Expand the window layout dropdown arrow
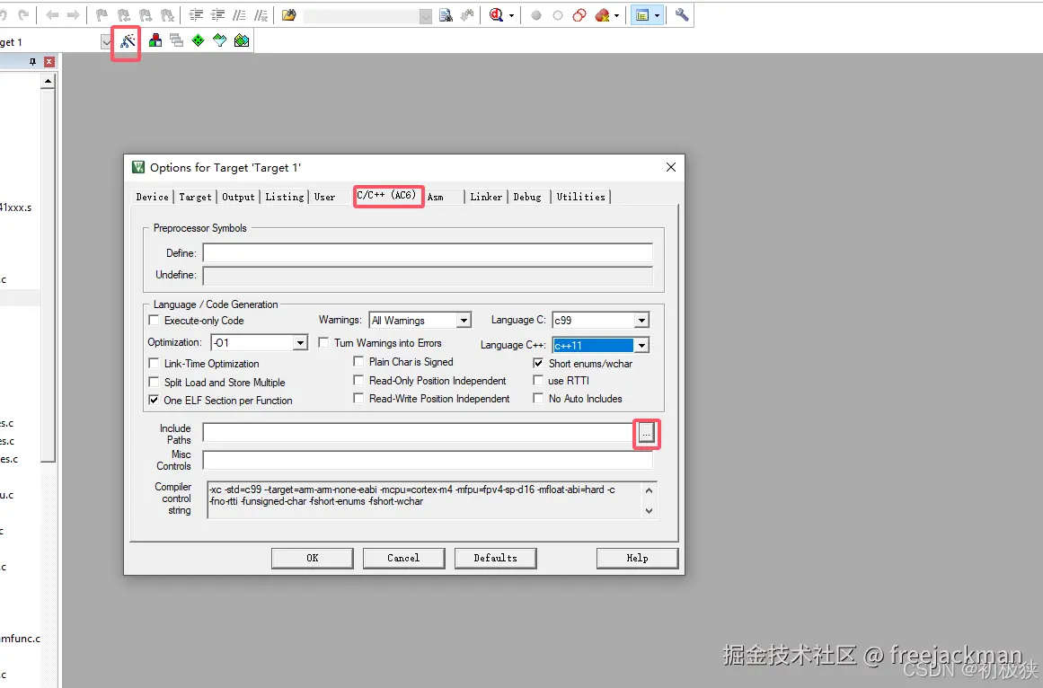This screenshot has width=1043, height=688. [658, 15]
